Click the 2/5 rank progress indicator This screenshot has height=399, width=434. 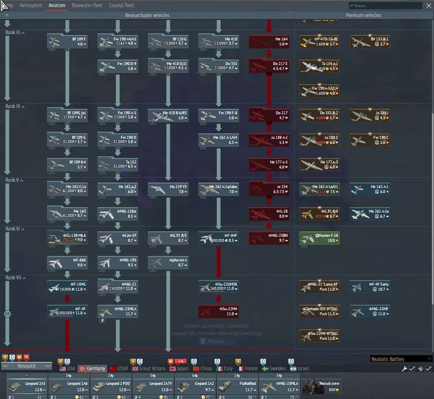tap(7, 314)
